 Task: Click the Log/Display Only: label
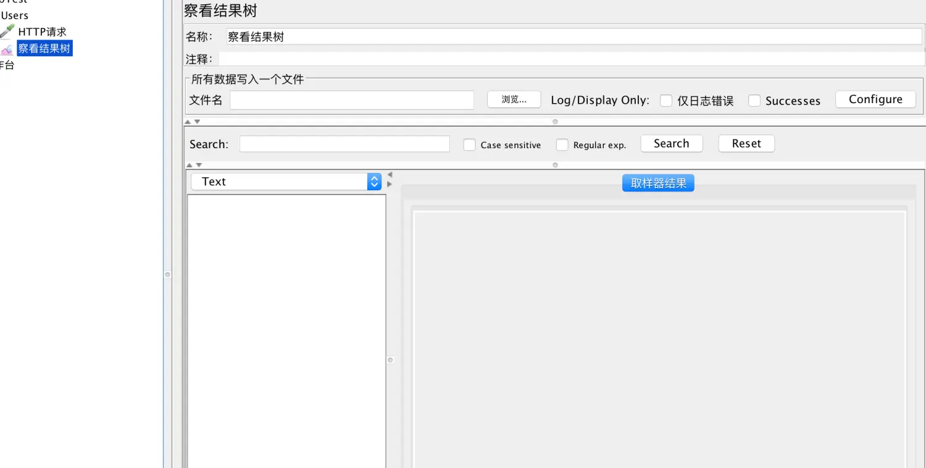(x=600, y=101)
